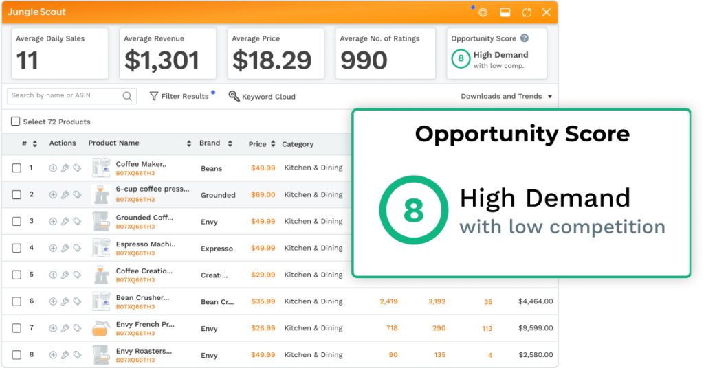Image resolution: width=704 pixels, height=368 pixels.
Task: Open the Bean Crusher product name
Action: point(142,298)
